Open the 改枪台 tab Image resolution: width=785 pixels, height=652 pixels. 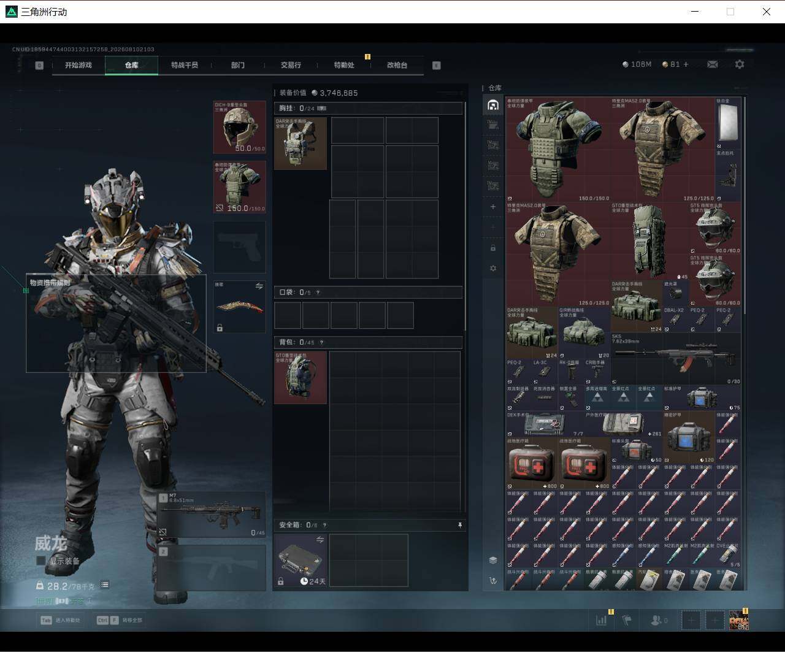coord(397,65)
